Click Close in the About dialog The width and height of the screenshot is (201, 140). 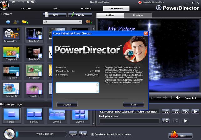point(133,104)
